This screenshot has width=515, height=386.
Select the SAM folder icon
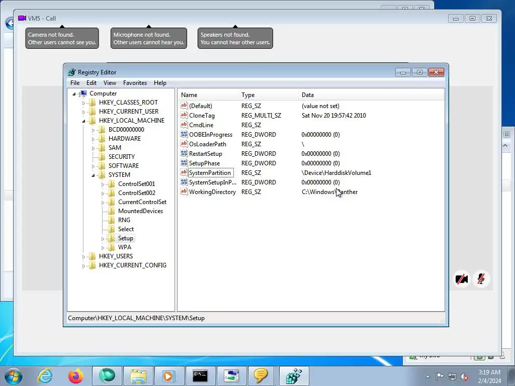pyautogui.click(x=102, y=148)
